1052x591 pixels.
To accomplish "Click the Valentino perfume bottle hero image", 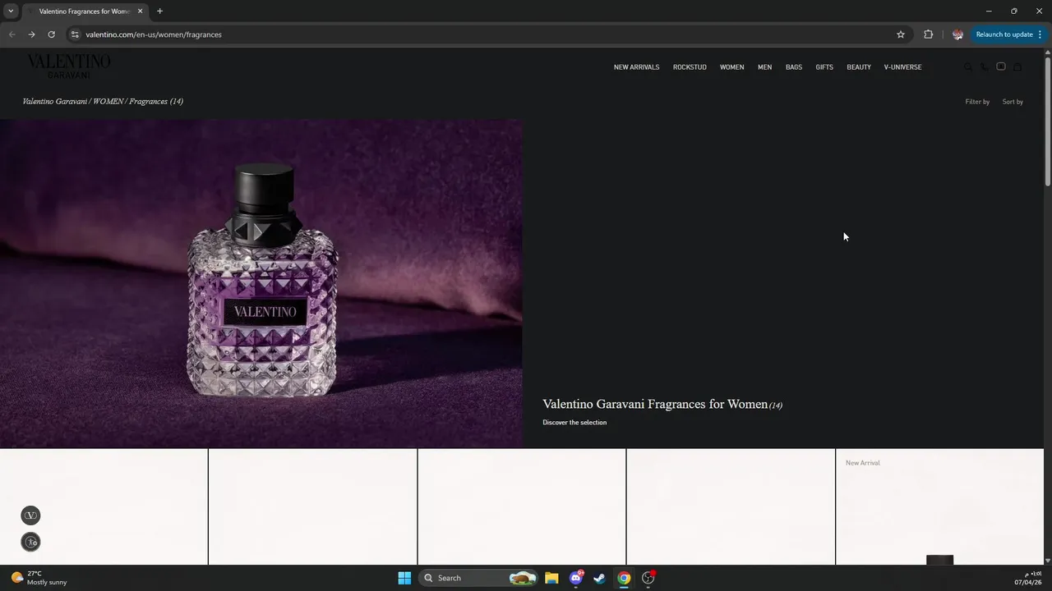I will [261, 284].
